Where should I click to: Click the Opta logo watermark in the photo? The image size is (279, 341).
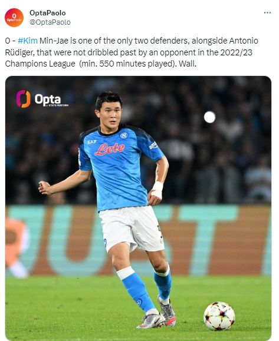(x=42, y=100)
